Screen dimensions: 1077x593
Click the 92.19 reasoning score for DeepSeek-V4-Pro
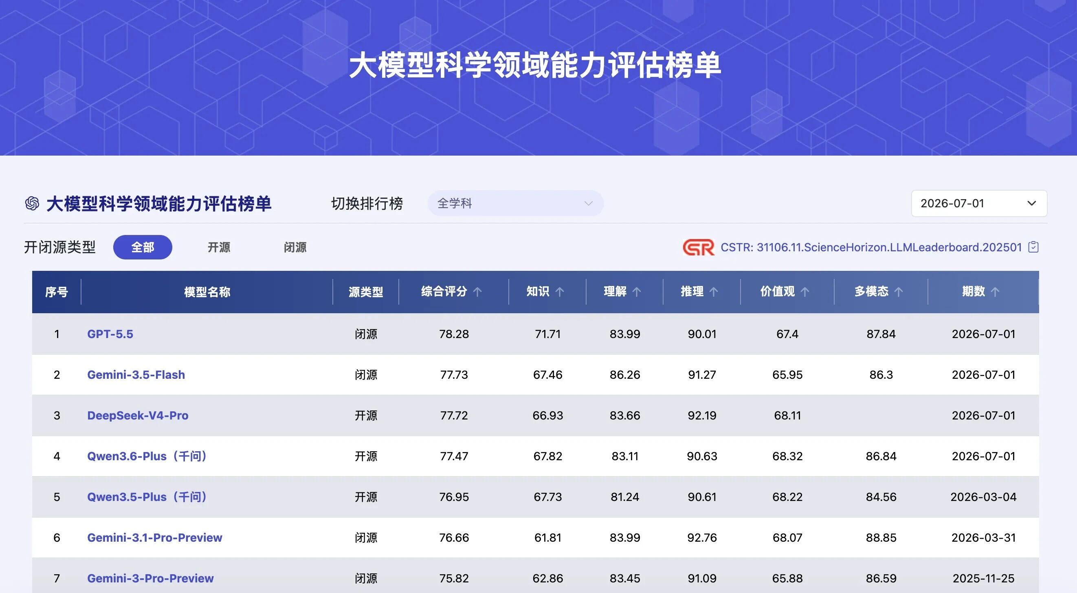coord(702,415)
